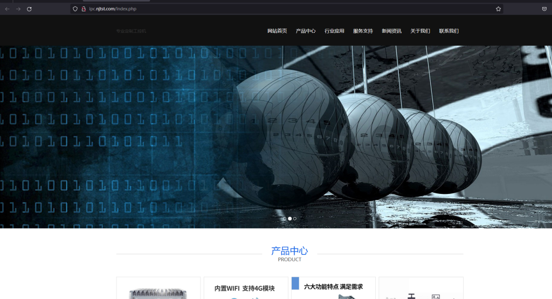The image size is (552, 299).
Task: Click the browser back arrow
Action: (7, 9)
